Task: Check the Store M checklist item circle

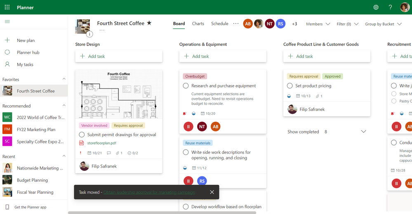Action: pyautogui.click(x=393, y=94)
